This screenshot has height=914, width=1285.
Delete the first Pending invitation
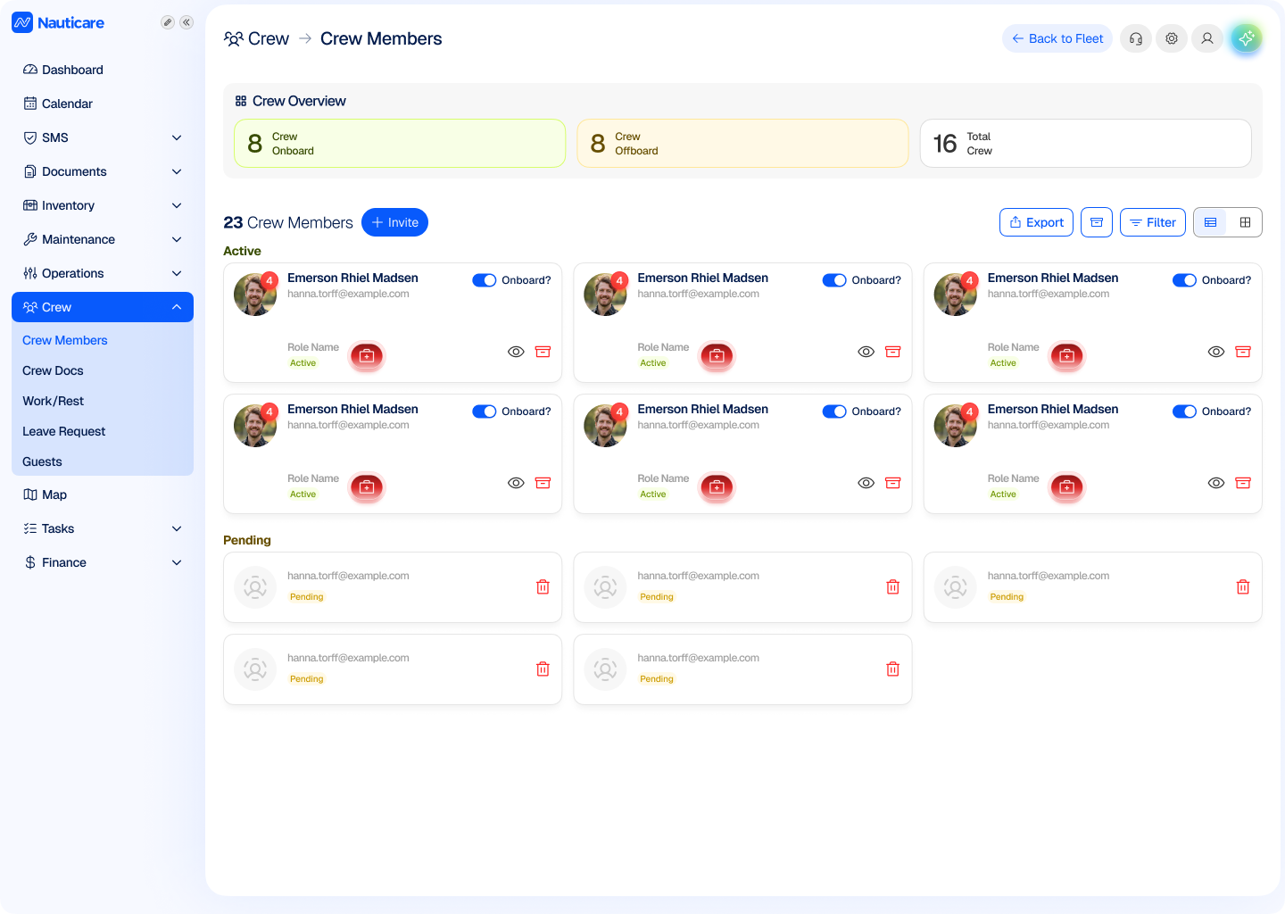(x=543, y=587)
